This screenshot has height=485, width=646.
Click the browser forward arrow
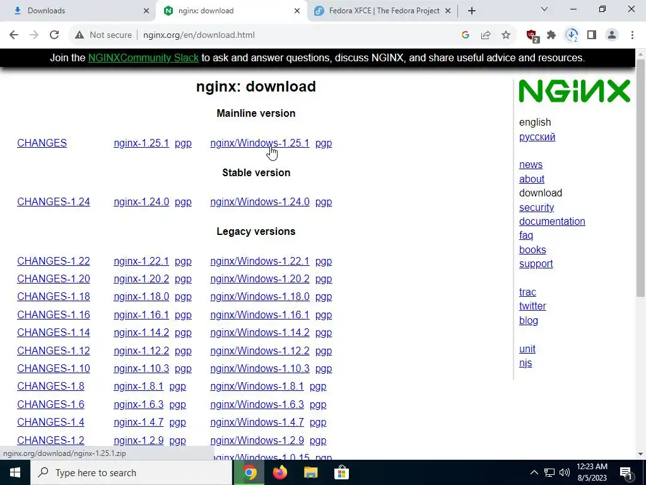(x=34, y=35)
